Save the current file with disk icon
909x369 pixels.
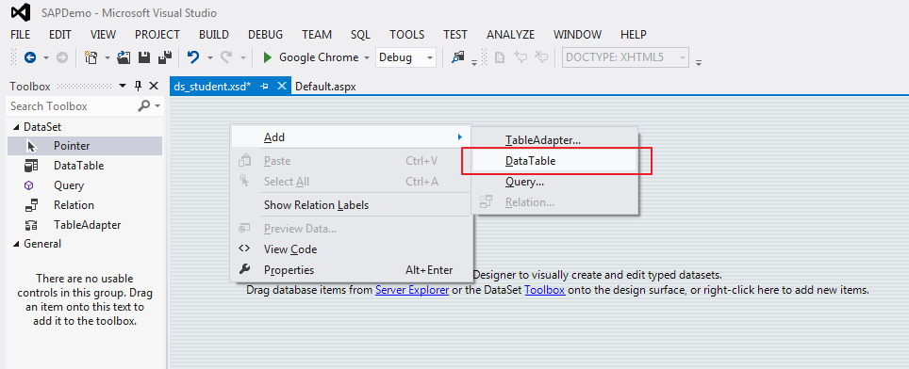144,57
